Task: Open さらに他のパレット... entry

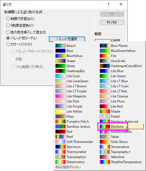Action: point(68,167)
